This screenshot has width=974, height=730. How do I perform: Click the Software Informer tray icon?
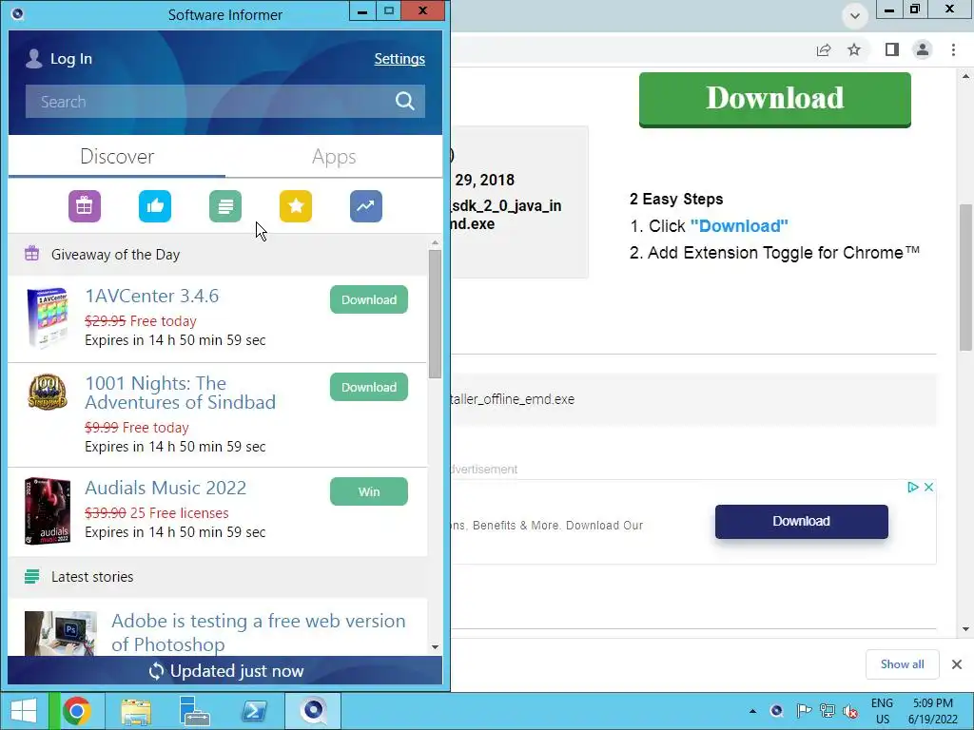pyautogui.click(x=776, y=711)
